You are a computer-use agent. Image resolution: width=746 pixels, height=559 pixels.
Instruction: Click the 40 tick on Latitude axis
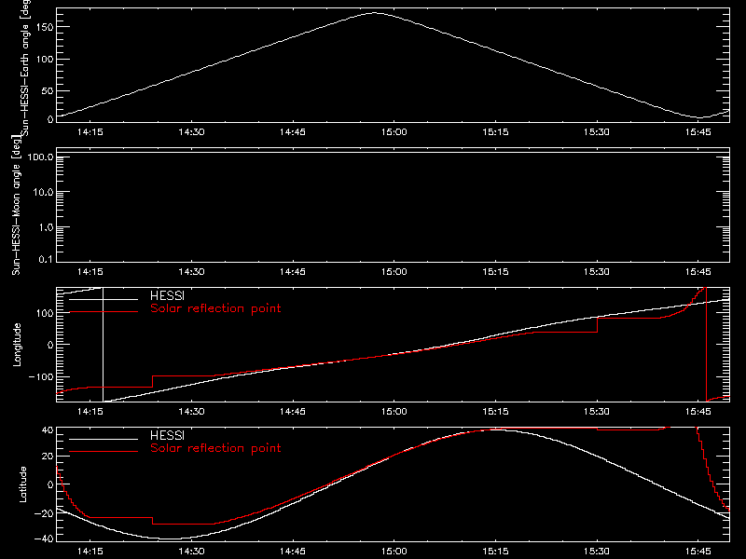tap(48, 430)
